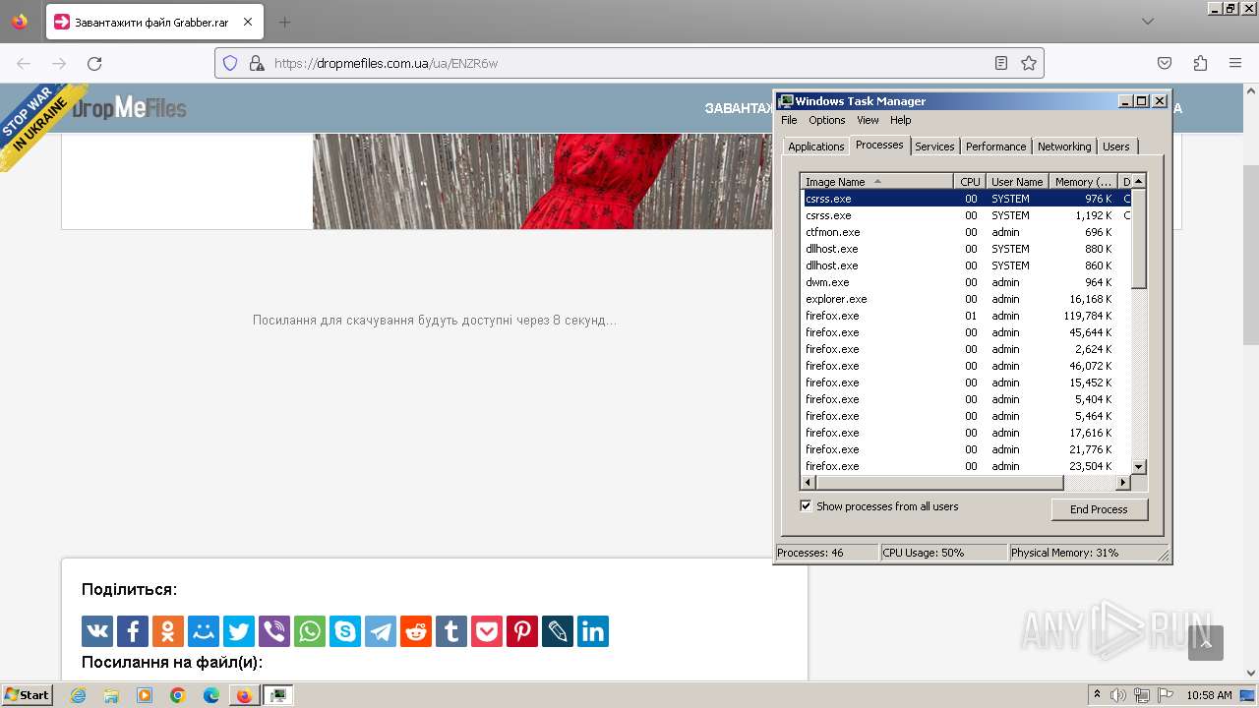Screen dimensions: 1259x708
Task: Share via the Moi Mir smiley icon
Action: tap(204, 631)
